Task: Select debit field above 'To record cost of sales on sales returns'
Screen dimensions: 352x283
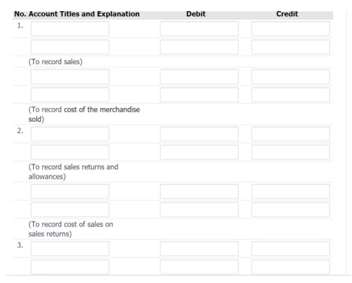Action: (x=199, y=209)
